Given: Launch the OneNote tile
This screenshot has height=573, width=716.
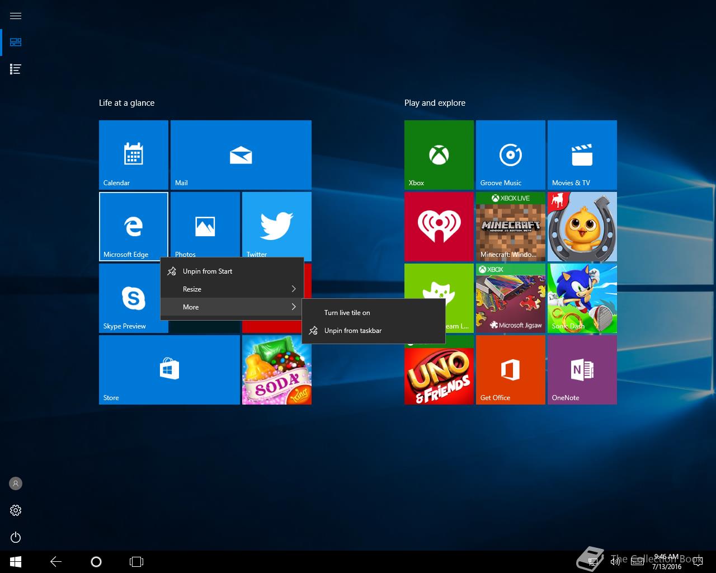Looking at the screenshot, I should [582, 370].
